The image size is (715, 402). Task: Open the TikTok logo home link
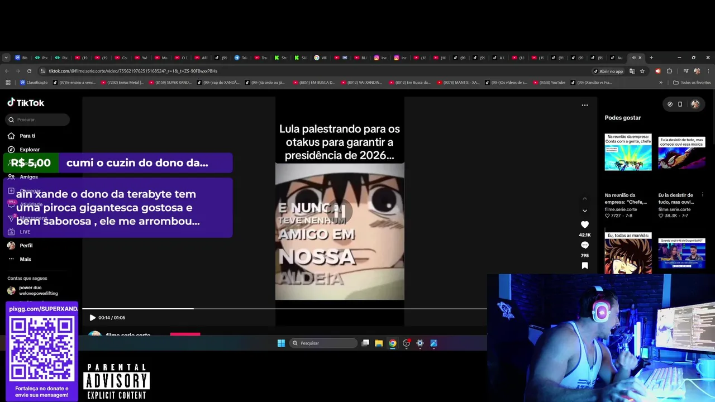click(26, 103)
